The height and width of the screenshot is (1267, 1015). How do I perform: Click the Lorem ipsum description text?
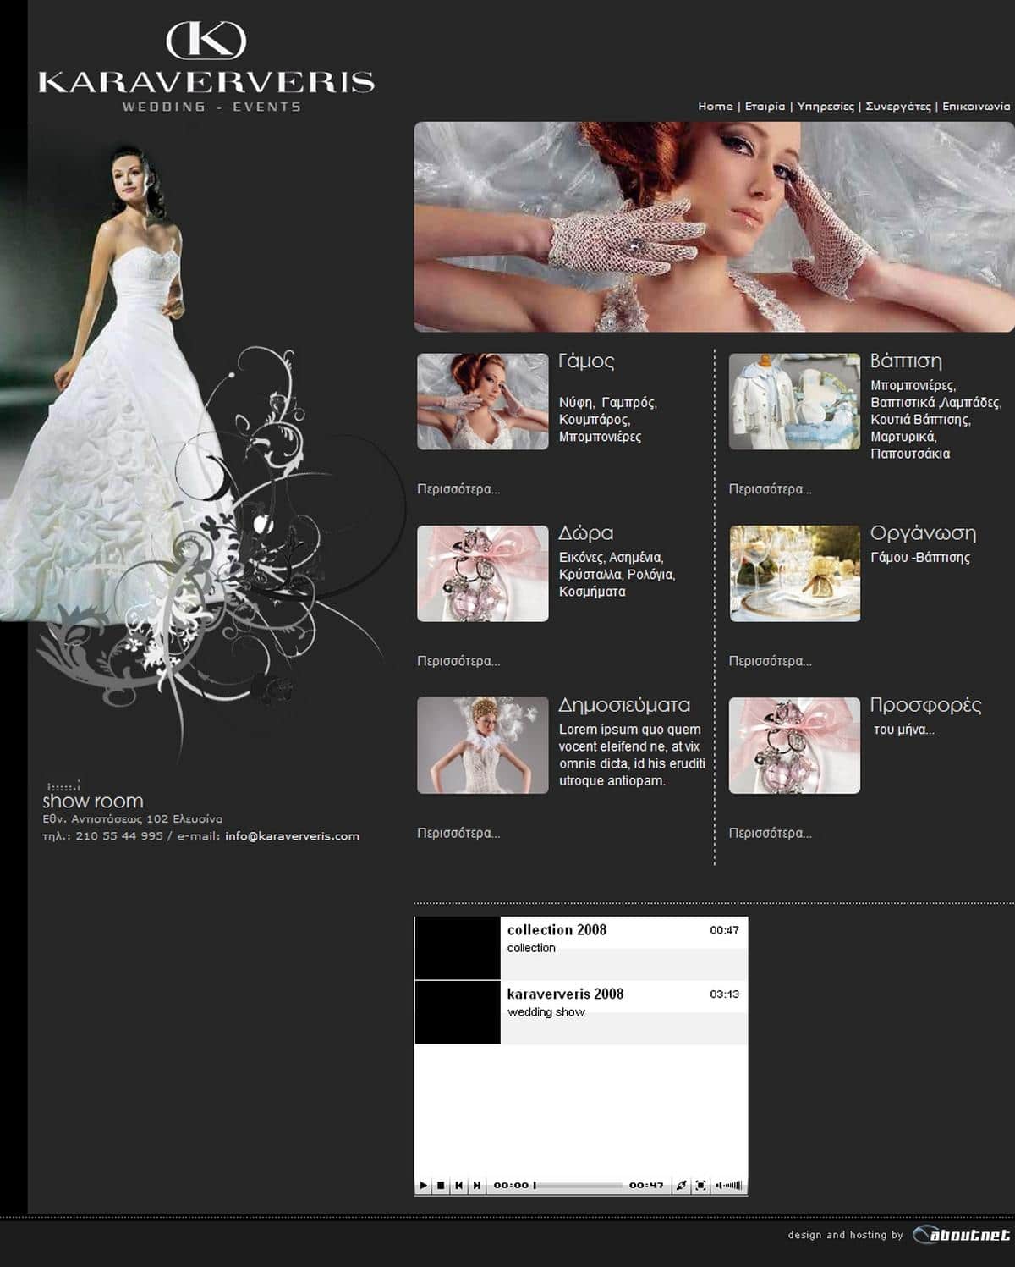point(632,755)
